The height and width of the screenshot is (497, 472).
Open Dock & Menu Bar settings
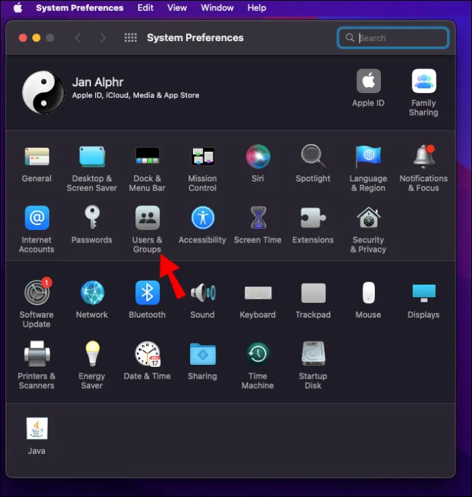(147, 156)
